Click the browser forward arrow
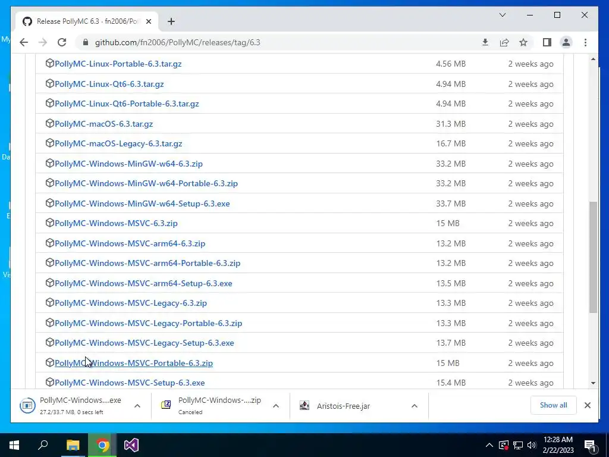 (x=43, y=42)
